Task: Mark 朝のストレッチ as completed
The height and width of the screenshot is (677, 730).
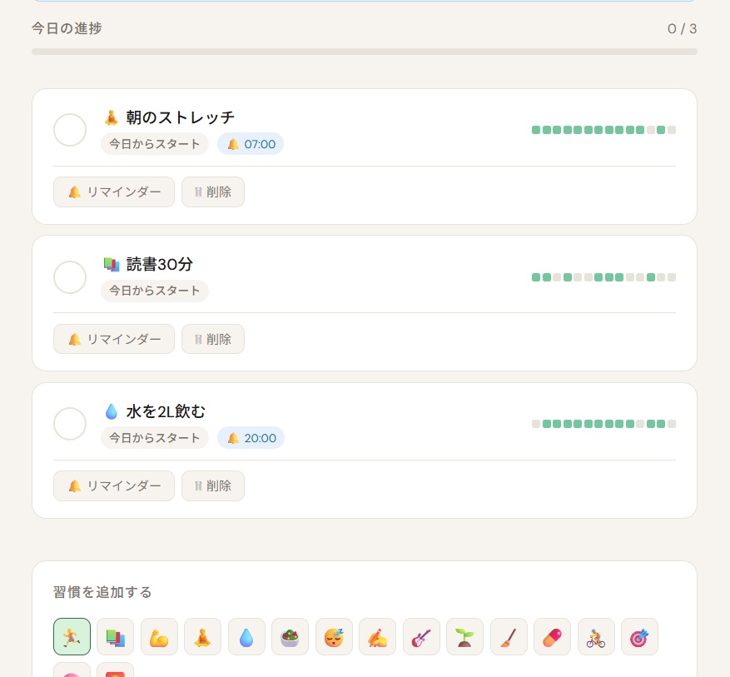Action: [70, 130]
